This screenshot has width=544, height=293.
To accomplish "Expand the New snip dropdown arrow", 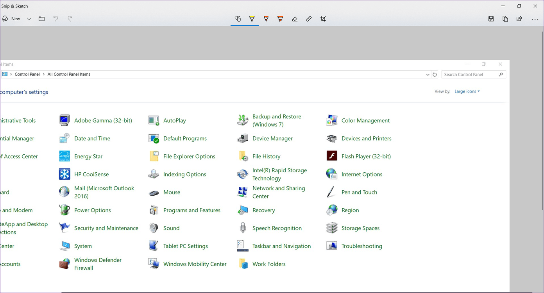I will tap(29, 19).
